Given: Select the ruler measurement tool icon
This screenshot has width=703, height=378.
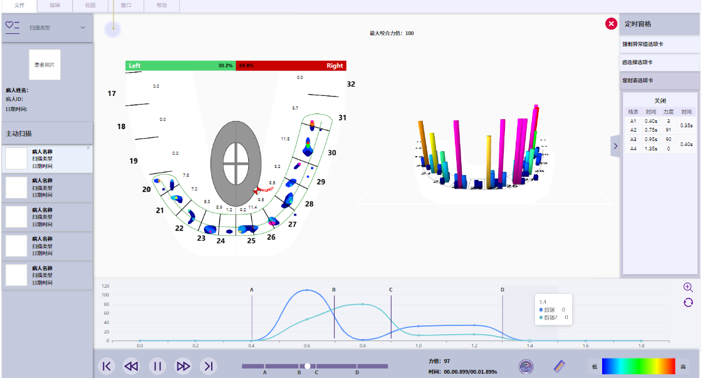Looking at the screenshot, I should coord(560,366).
